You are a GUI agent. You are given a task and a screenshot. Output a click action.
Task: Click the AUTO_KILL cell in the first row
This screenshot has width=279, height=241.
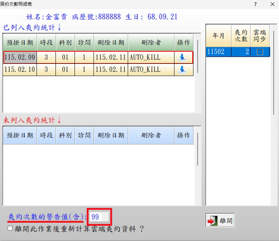pos(151,58)
